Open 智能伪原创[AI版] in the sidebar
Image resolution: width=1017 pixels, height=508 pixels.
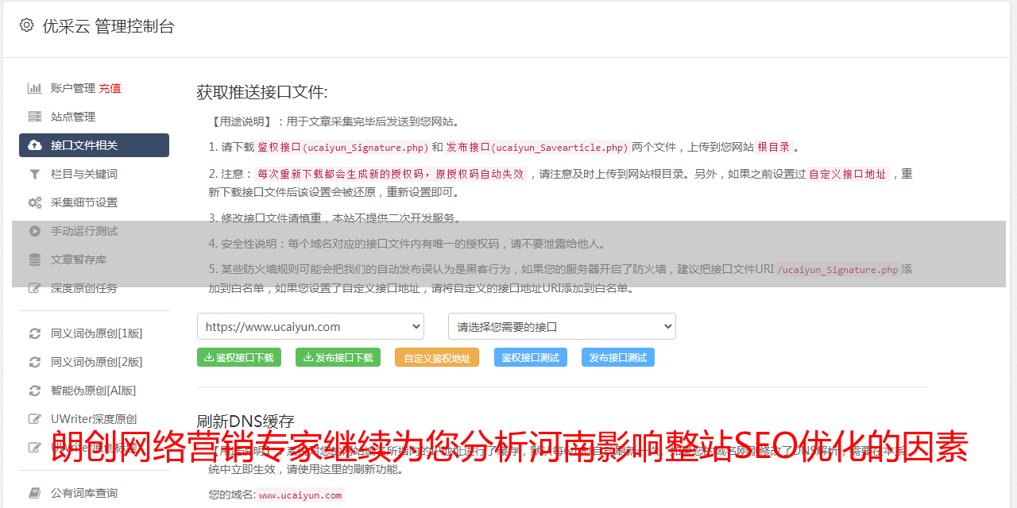click(94, 391)
